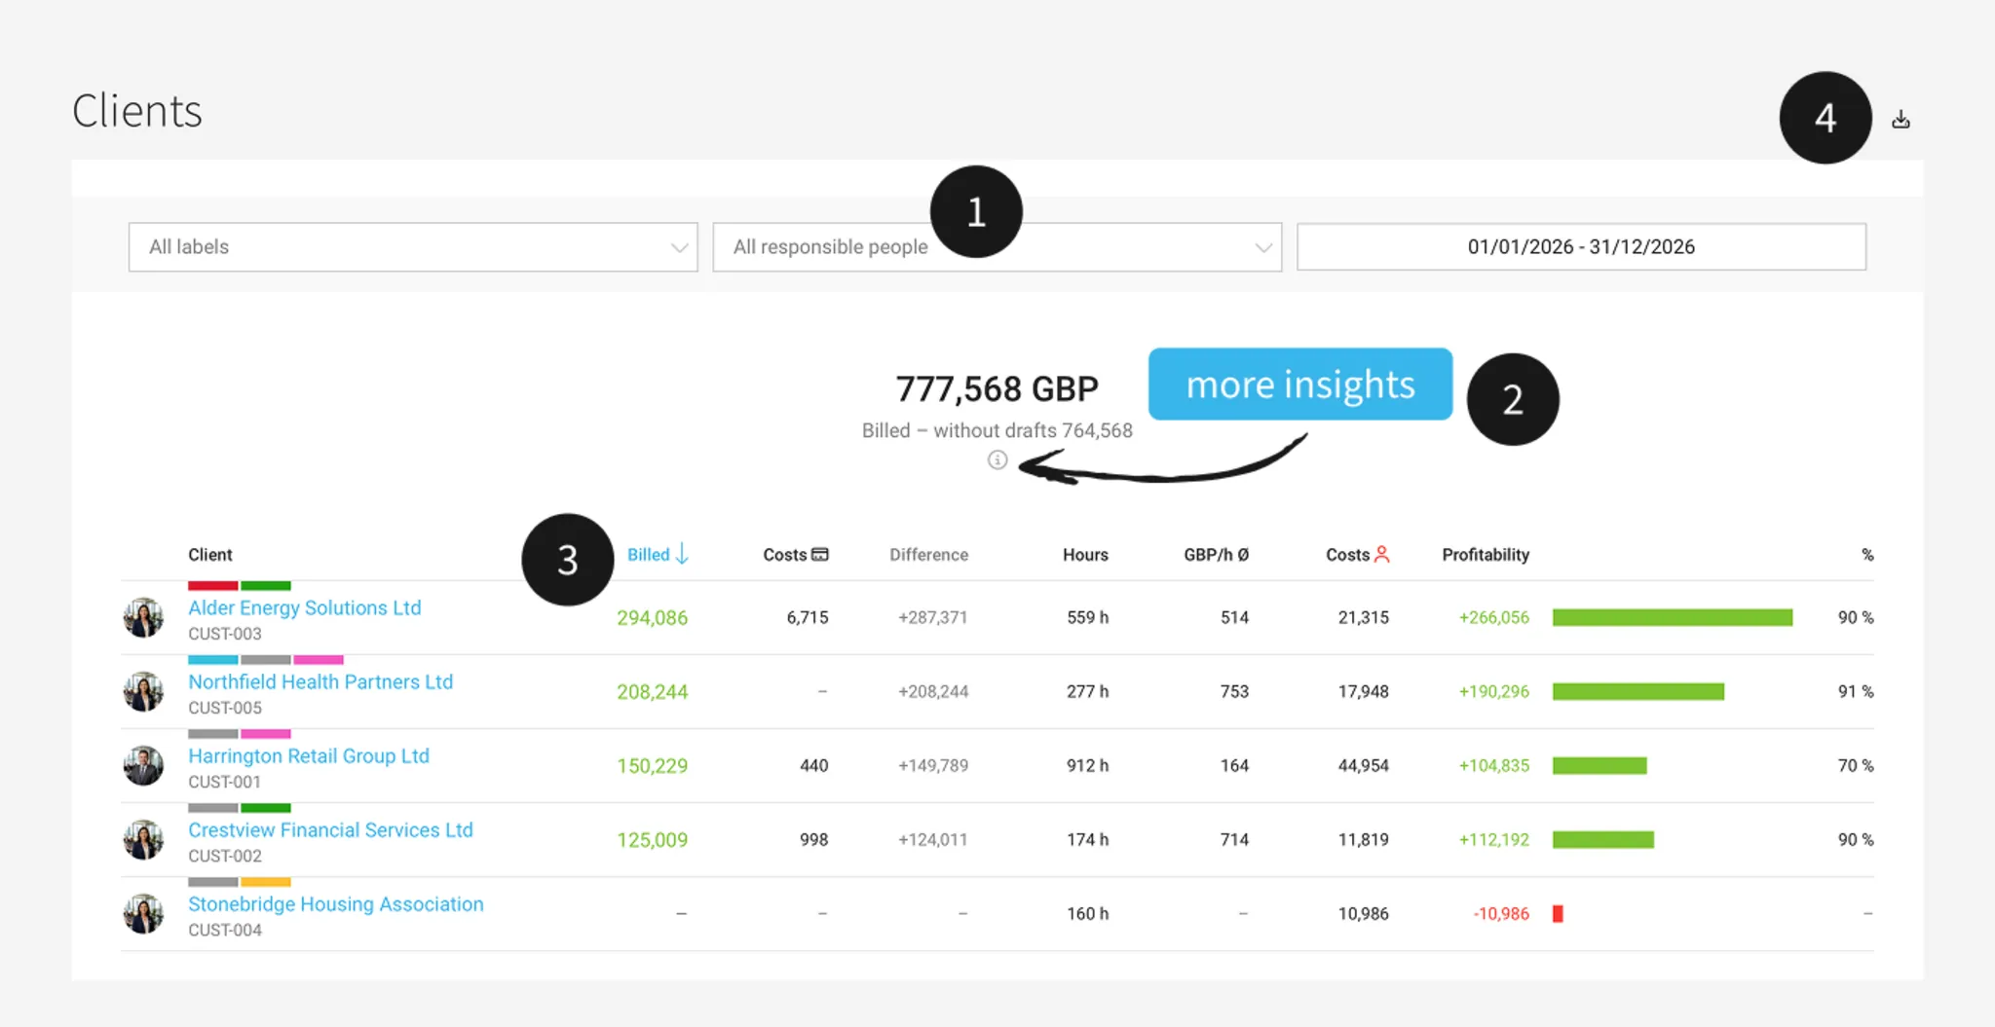Click customer number CUST-001
The width and height of the screenshot is (1995, 1027).
[225, 782]
